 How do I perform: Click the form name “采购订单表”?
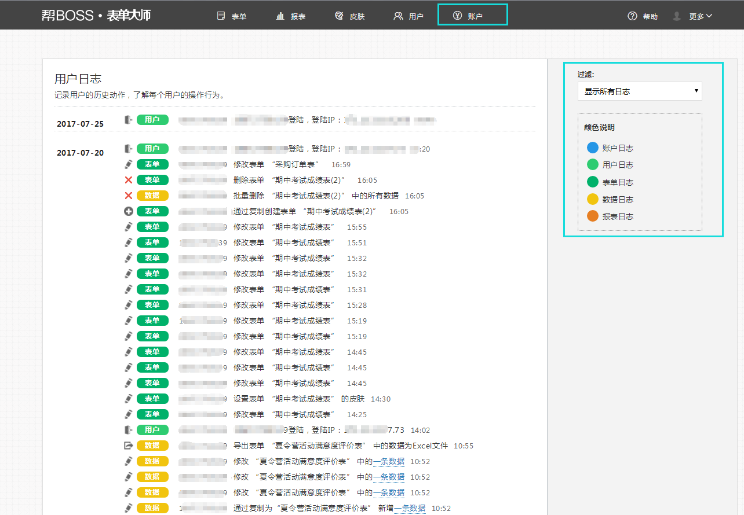point(294,165)
